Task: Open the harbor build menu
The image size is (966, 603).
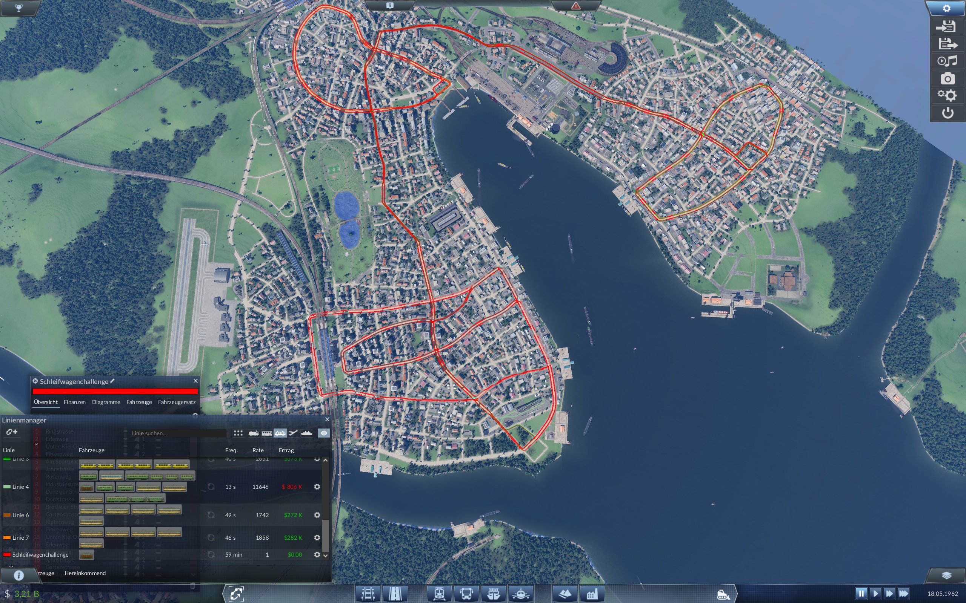Action: [494, 594]
